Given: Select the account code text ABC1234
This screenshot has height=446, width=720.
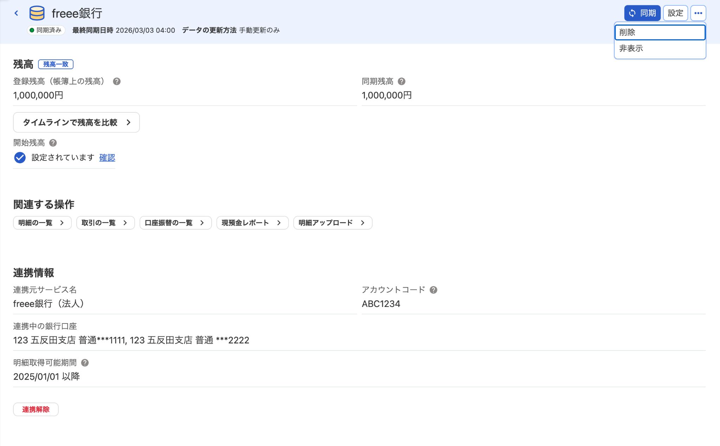Looking at the screenshot, I should click(x=381, y=304).
